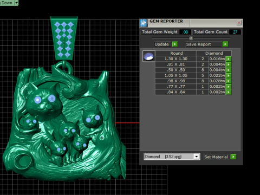260x195 pixels.
Task: Click the GEM REPORTER title bar
Action: (191, 23)
